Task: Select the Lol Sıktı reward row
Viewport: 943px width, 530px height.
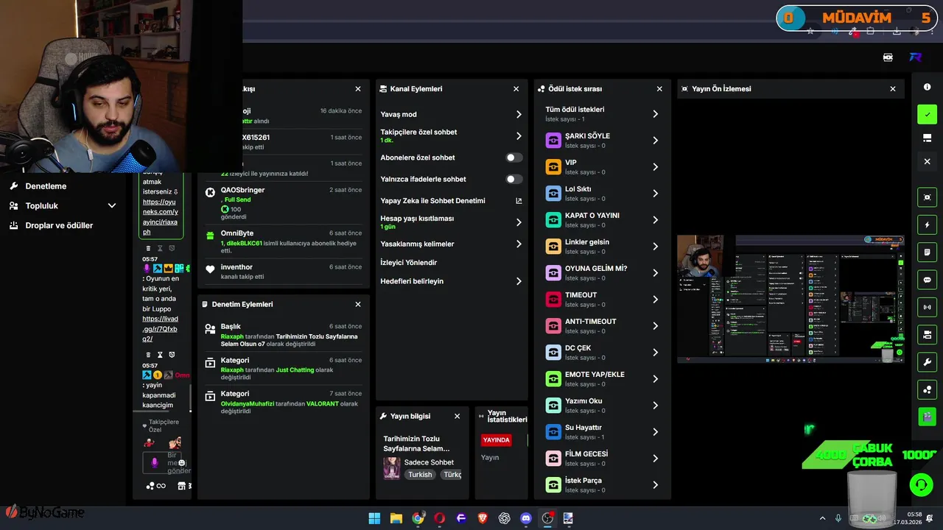Action: pyautogui.click(x=602, y=194)
